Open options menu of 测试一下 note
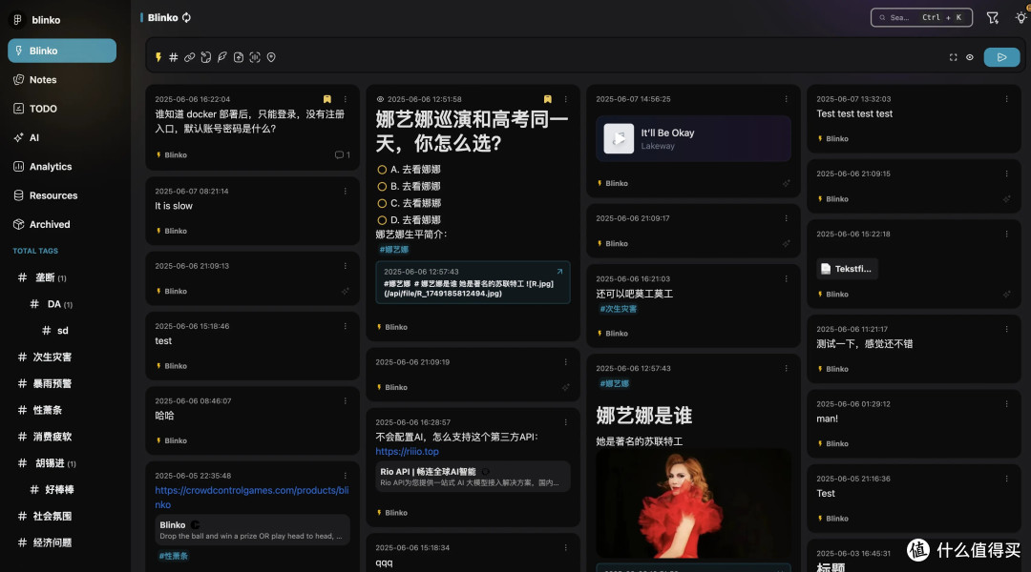This screenshot has width=1031, height=572. pyautogui.click(x=1006, y=329)
